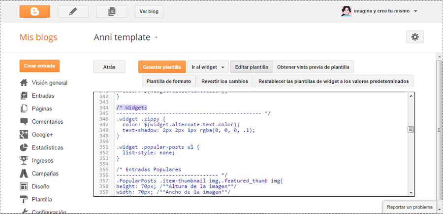Click the Plantilla paint roller icon
The height and width of the screenshot is (214, 443).
24,199
